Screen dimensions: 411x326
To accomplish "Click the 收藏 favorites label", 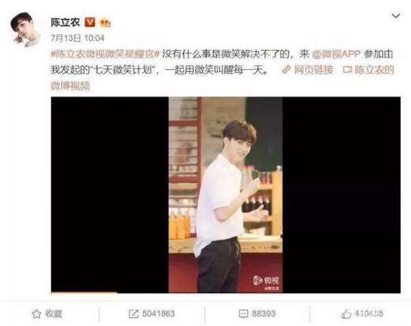I will (x=53, y=314).
